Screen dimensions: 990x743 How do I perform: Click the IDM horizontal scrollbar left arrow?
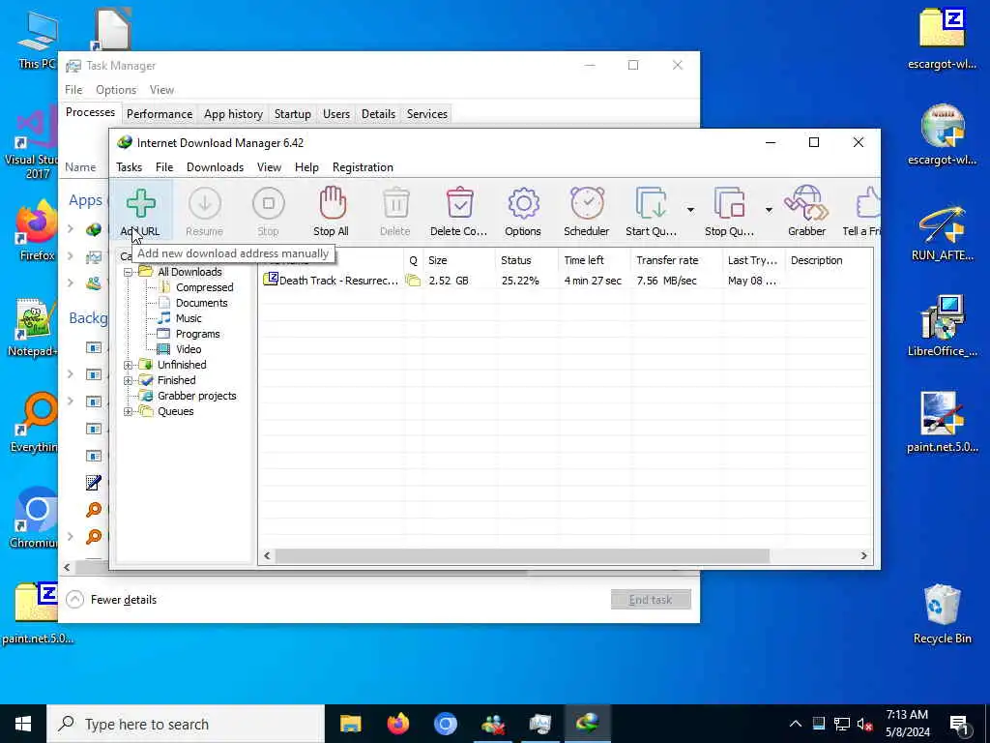[x=267, y=556]
